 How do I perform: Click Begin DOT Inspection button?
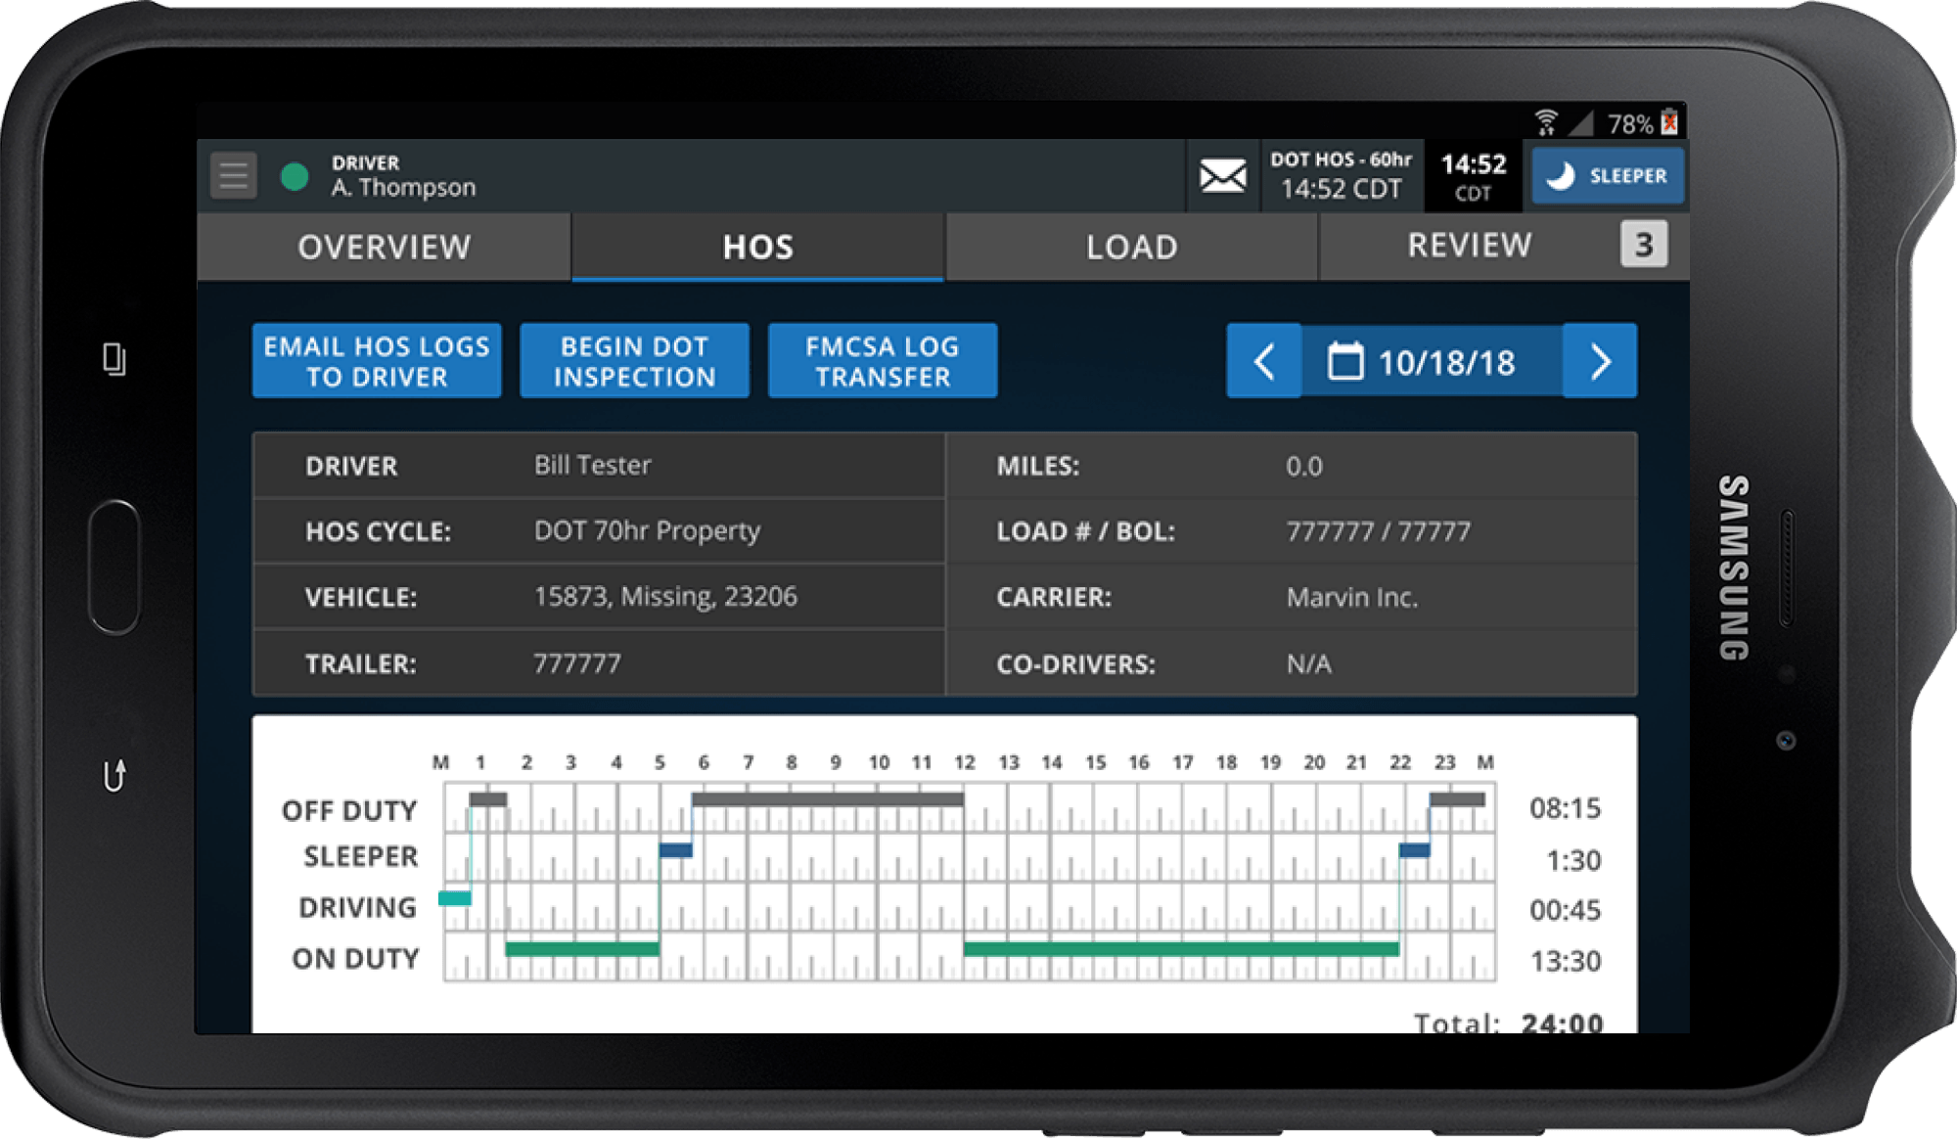[x=634, y=361]
